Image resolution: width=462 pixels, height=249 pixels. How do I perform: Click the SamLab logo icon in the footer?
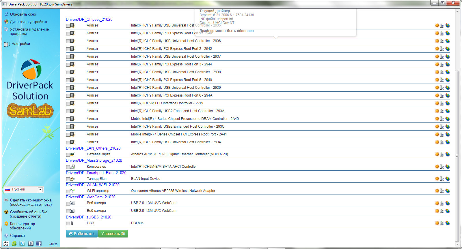[6, 244]
